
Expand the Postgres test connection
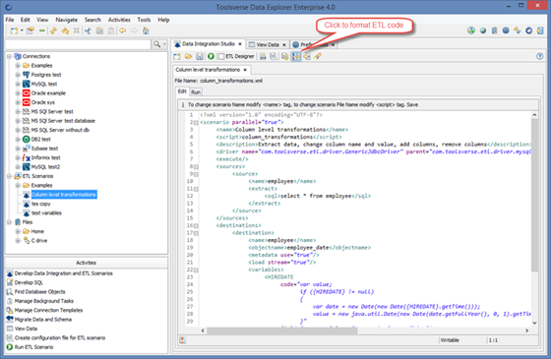(x=18, y=75)
